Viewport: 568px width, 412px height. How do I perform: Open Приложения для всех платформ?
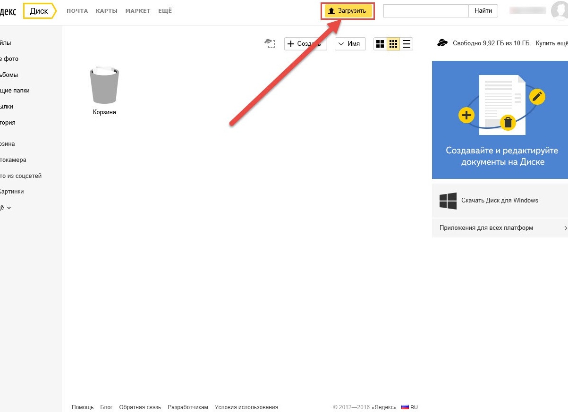pyautogui.click(x=486, y=228)
